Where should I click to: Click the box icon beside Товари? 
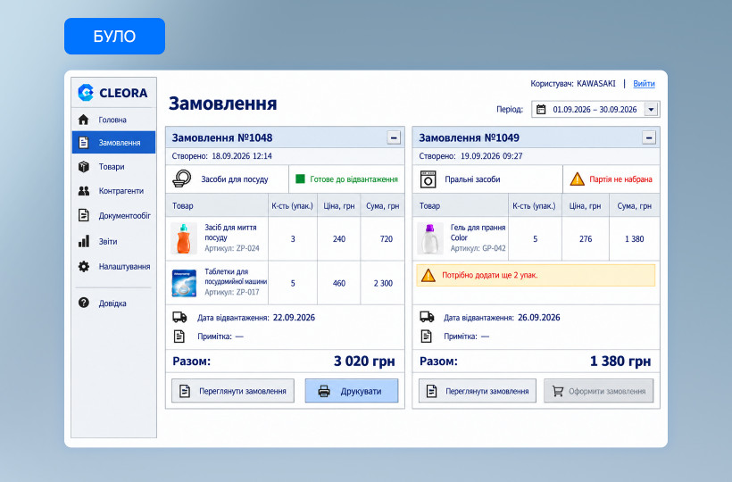pos(84,167)
